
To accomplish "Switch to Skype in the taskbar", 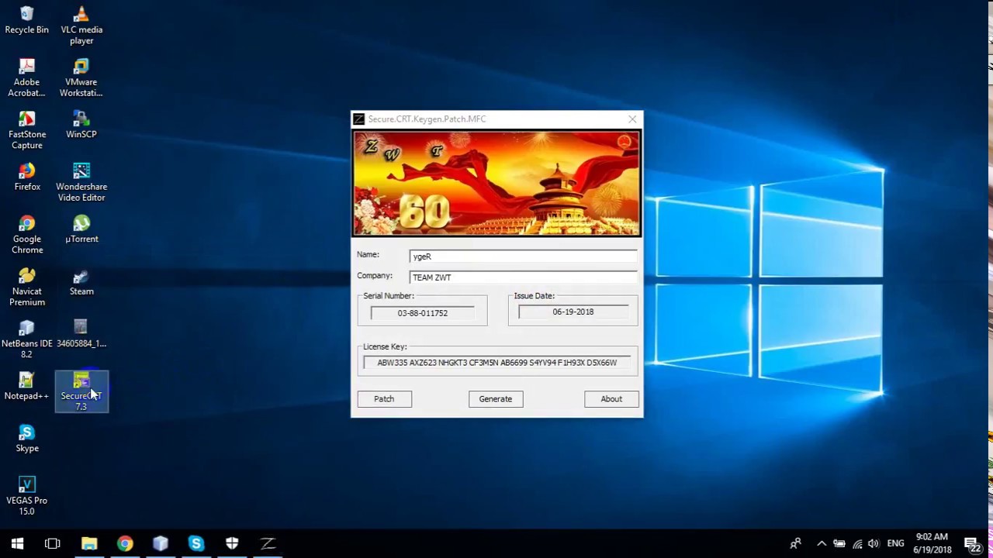I will tap(196, 543).
